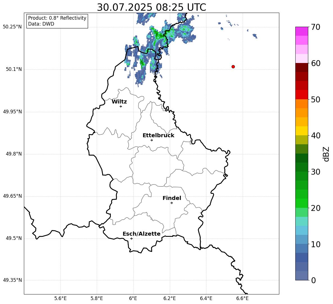Click the dBZ colorbar axis label
333x304 pixels.
click(x=326, y=154)
